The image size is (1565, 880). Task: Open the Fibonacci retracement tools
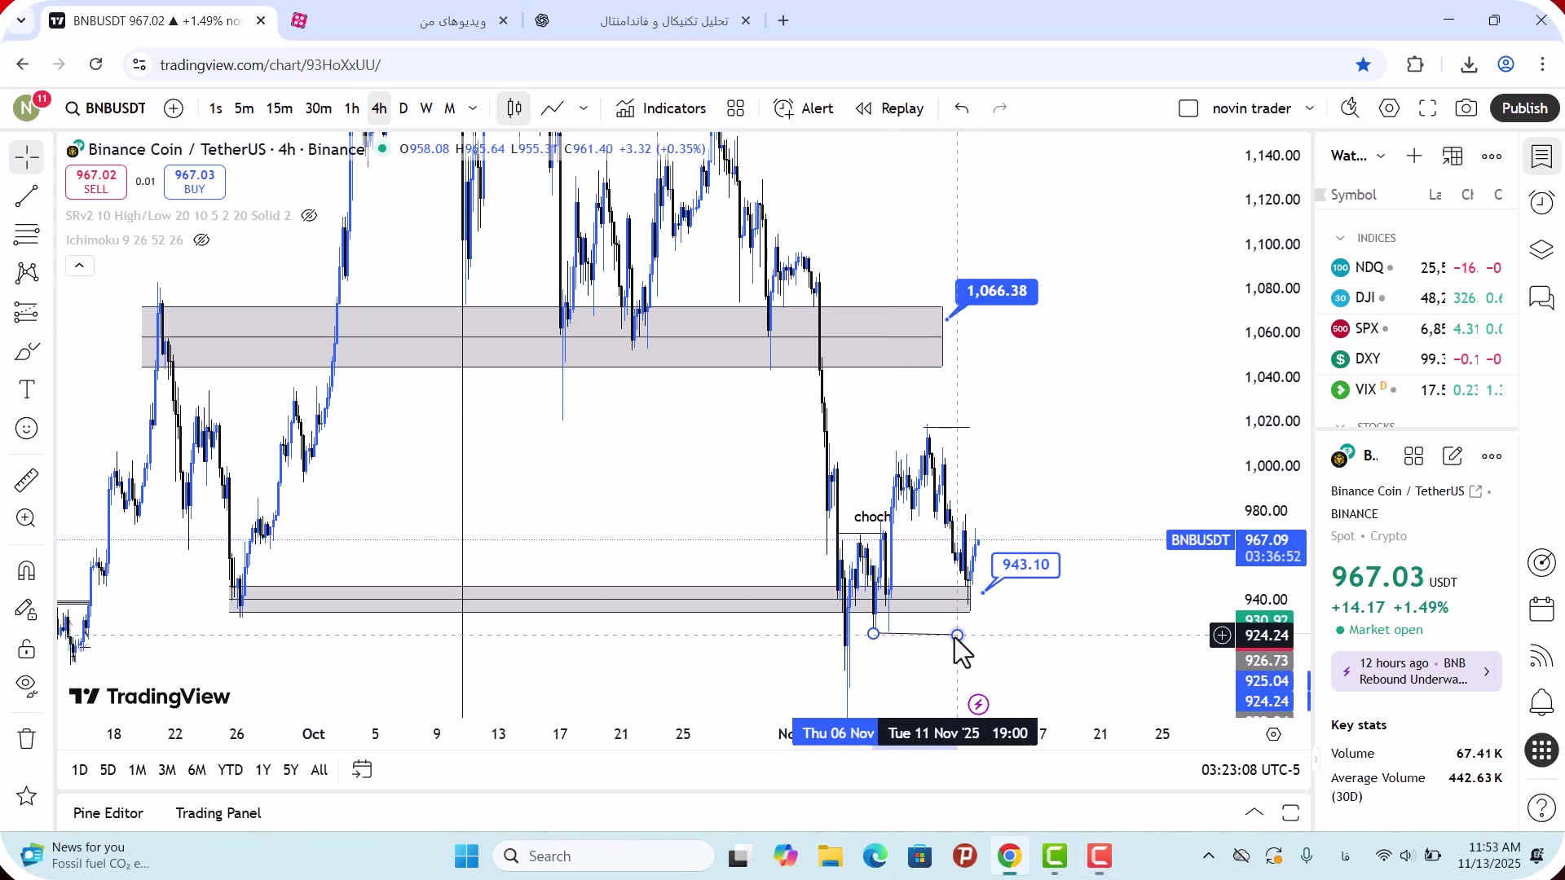(x=26, y=235)
